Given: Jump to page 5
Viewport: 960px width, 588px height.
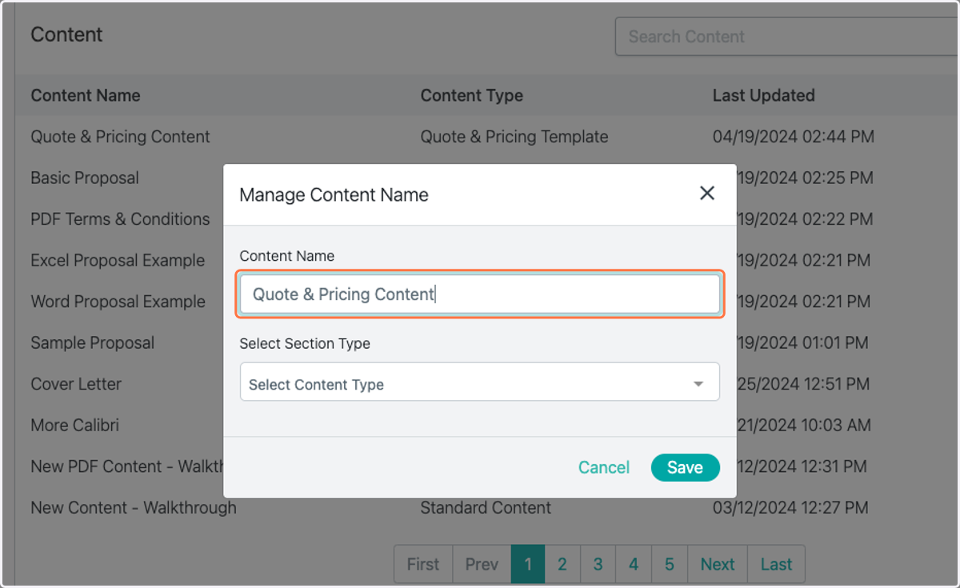Looking at the screenshot, I should [670, 564].
